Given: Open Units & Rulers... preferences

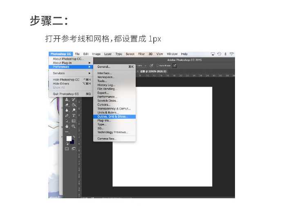Looking at the screenshot, I should tap(114, 113).
